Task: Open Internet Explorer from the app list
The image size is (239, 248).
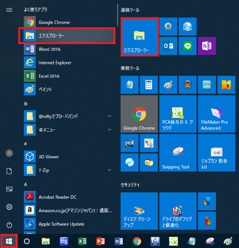Action: point(69,63)
